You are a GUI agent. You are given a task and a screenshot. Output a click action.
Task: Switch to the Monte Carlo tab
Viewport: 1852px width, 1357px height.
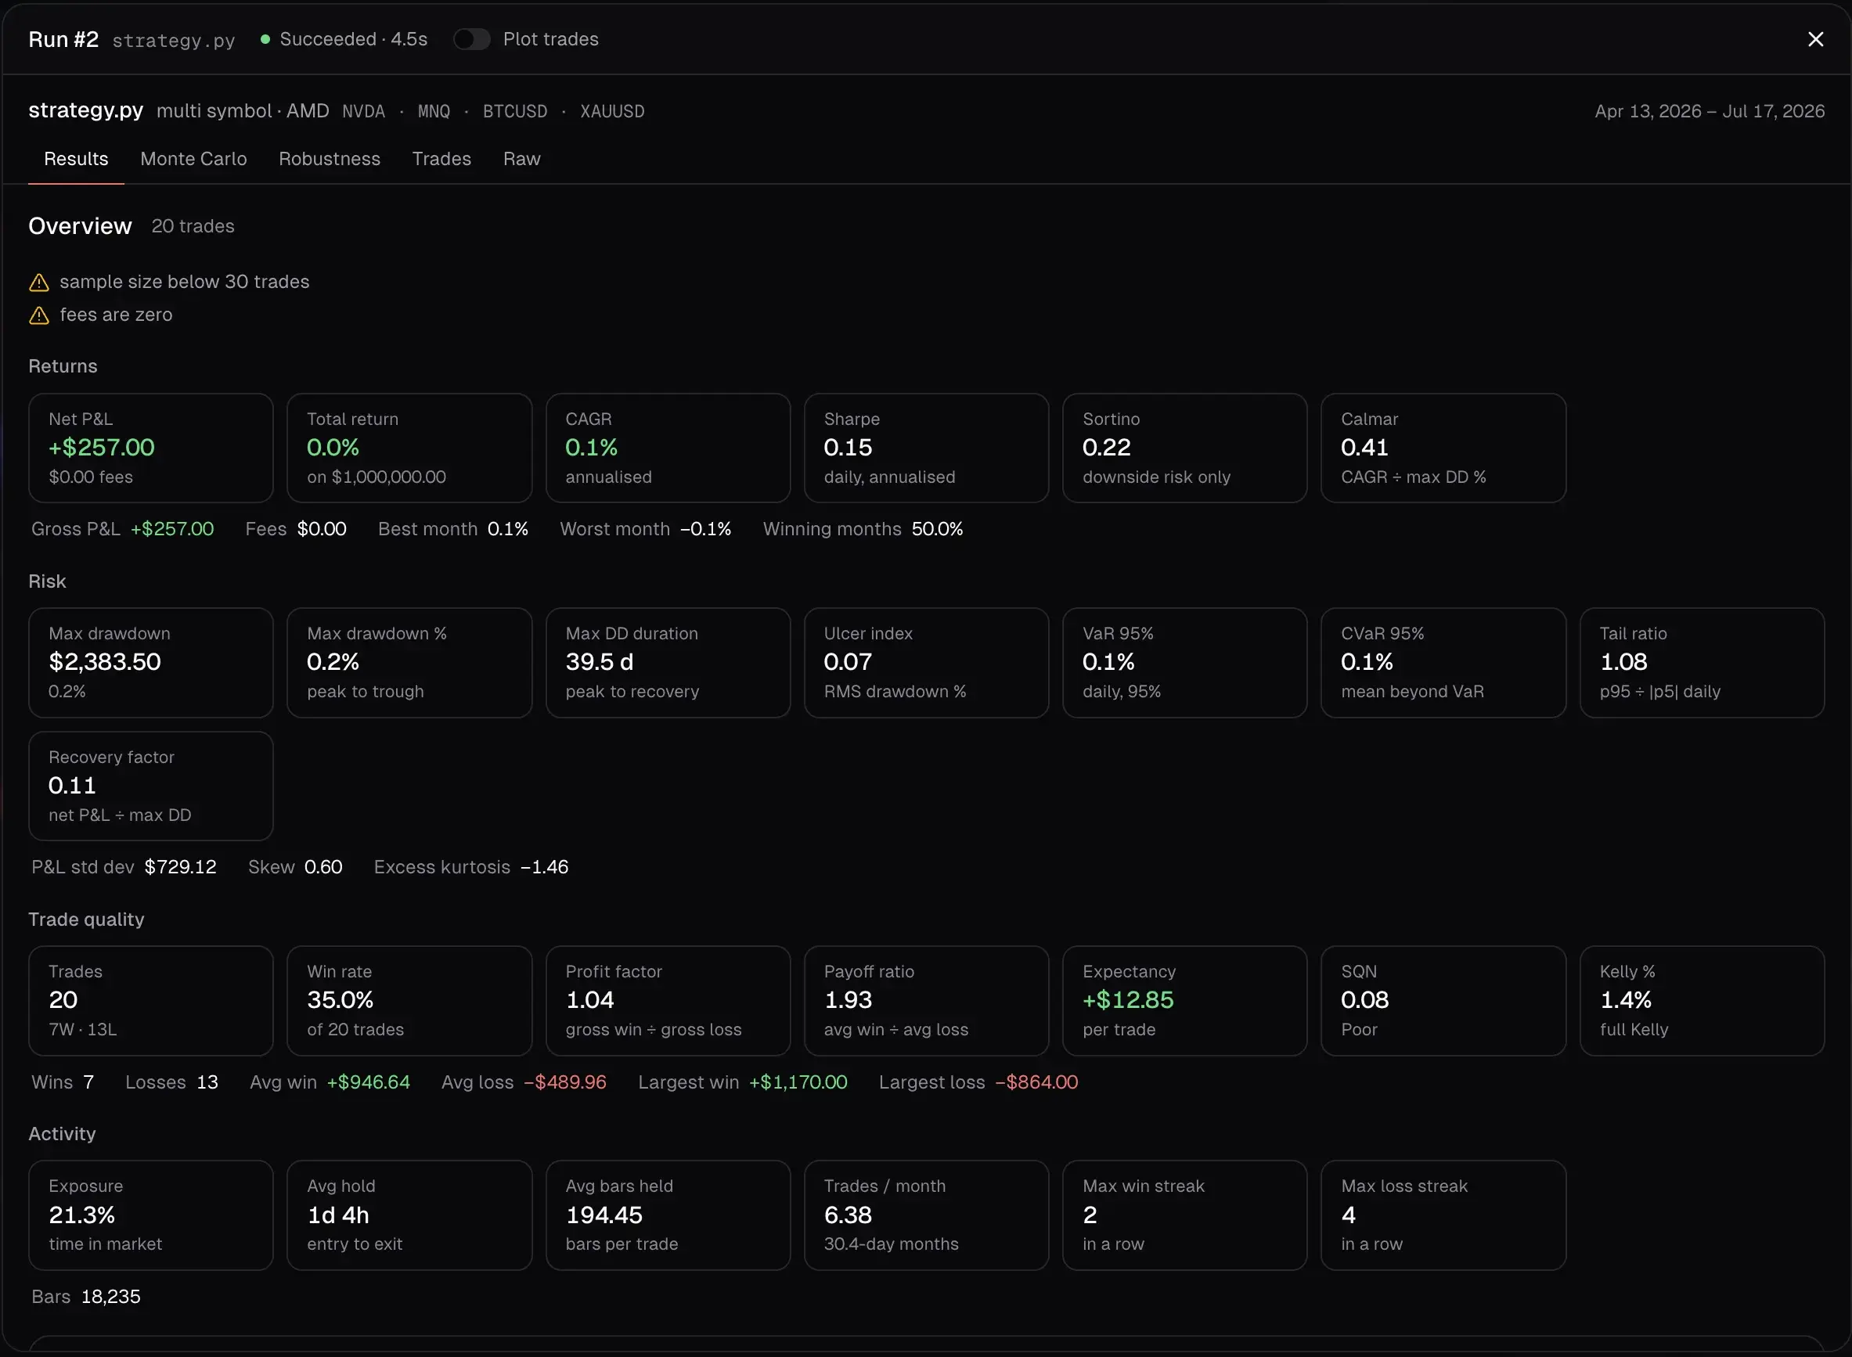click(x=193, y=159)
